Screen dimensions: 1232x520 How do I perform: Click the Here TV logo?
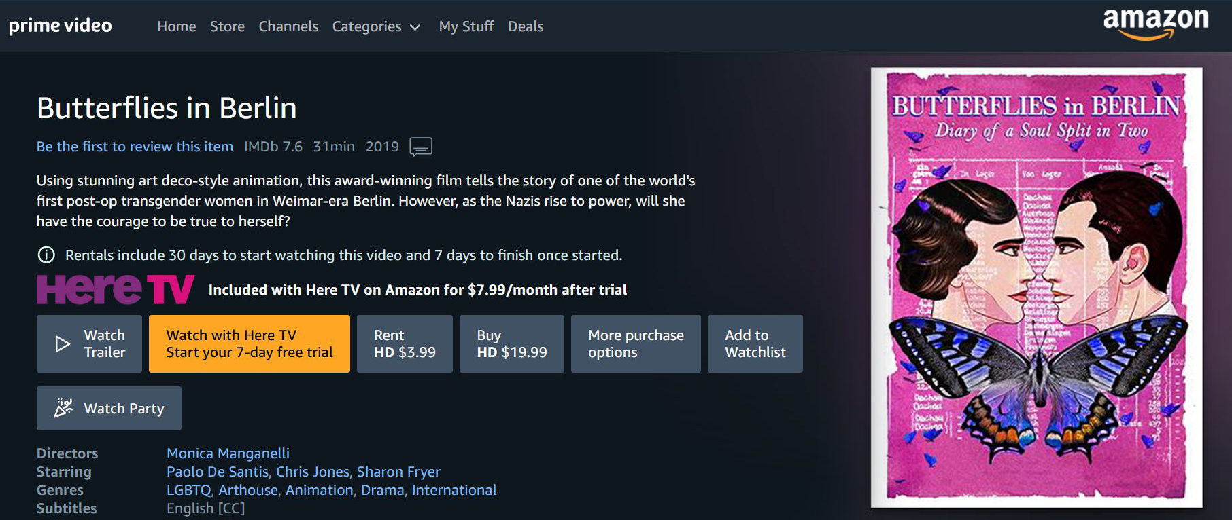coord(115,289)
